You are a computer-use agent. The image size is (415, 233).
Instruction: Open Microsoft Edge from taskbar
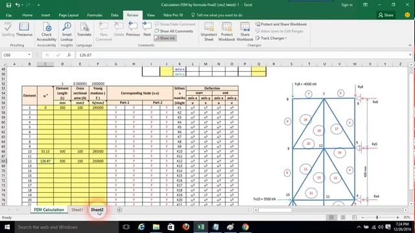tap(141, 227)
